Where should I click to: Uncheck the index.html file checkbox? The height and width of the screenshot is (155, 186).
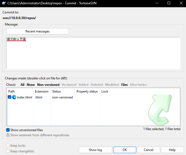tap(9, 97)
